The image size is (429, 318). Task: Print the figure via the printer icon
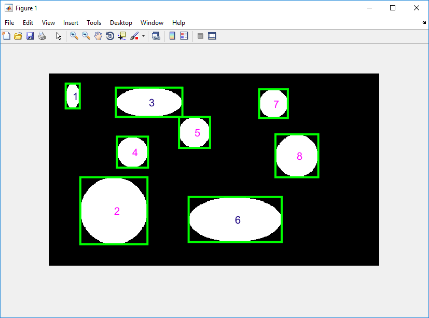coord(42,36)
